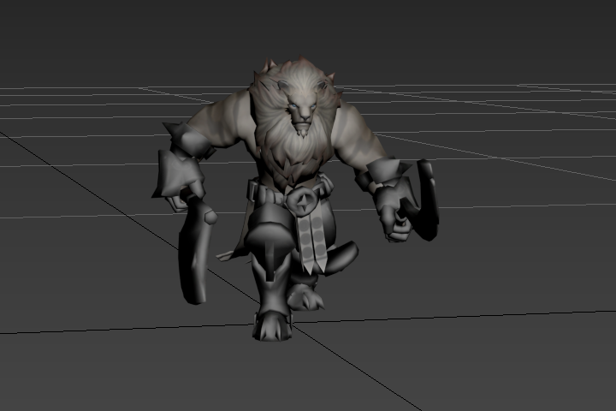Select the long blade held at the model's side
Image resolution: width=616 pixels, height=411 pixels.
195,250
